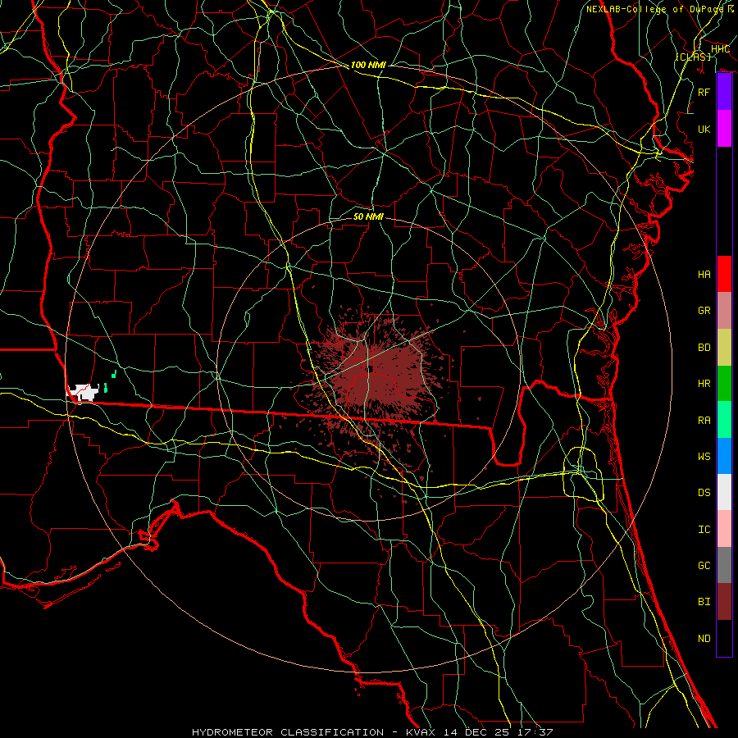Click the ND black legend swatch
Image resolution: width=738 pixels, height=738 pixels.
(724, 638)
